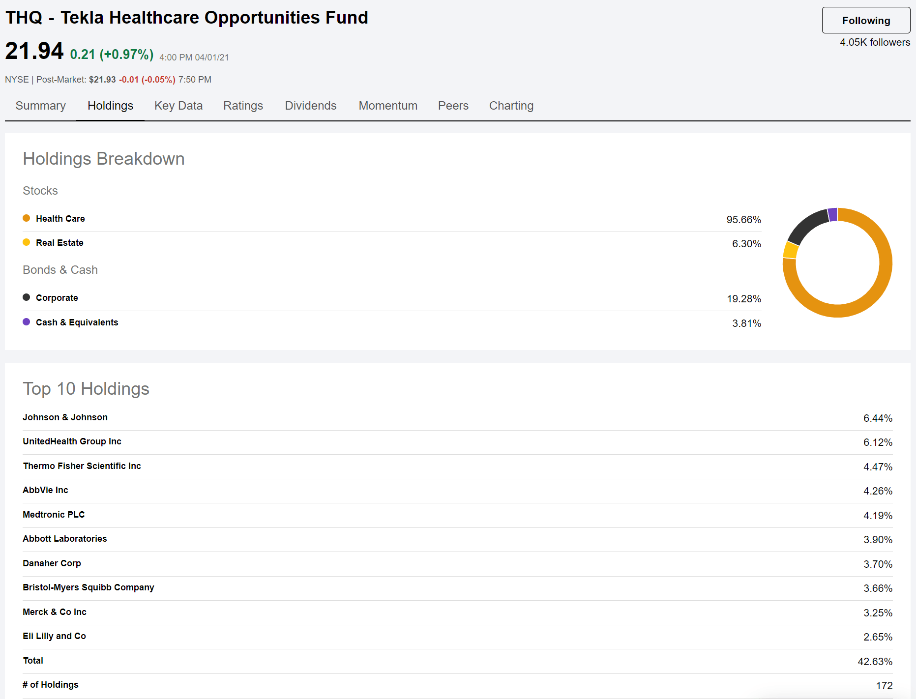Click the post-market price $21.93
916x699 pixels.
tap(102, 80)
